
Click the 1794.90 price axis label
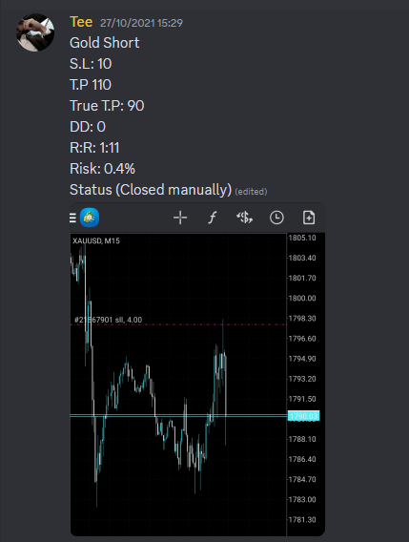tap(302, 359)
